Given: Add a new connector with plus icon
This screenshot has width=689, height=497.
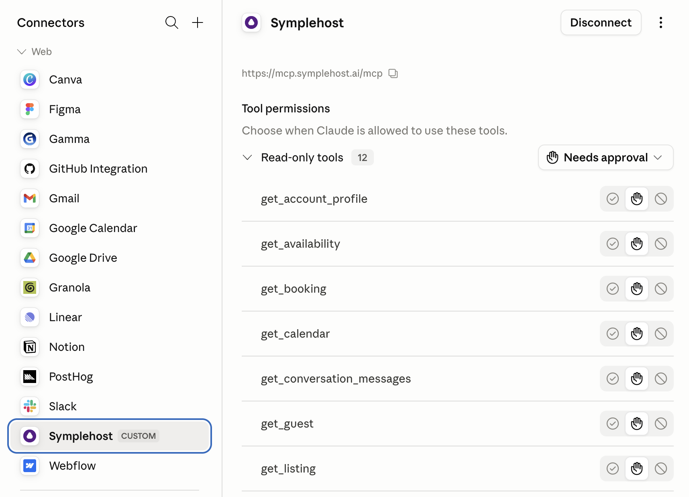Looking at the screenshot, I should [x=198, y=22].
